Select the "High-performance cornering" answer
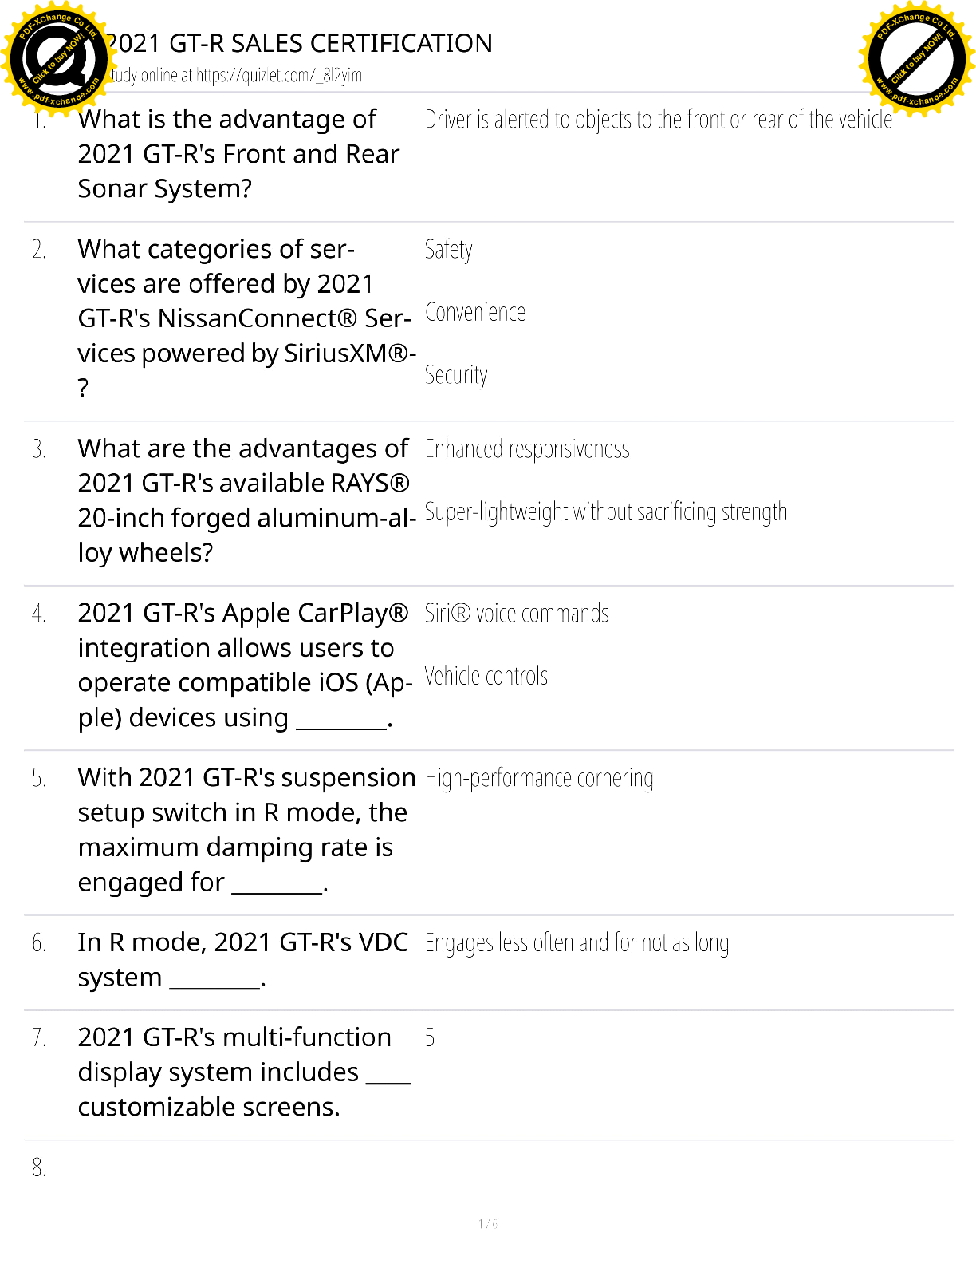The width and height of the screenshot is (976, 1264). pyautogui.click(x=539, y=778)
